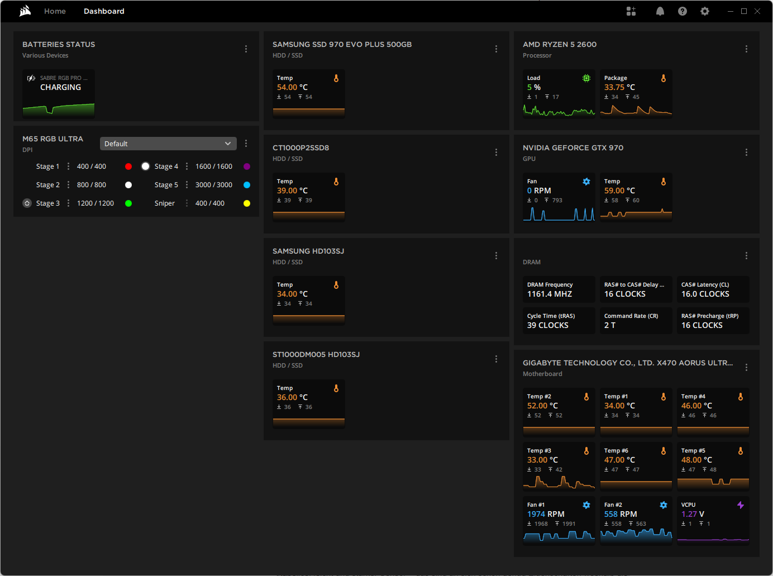The image size is (773, 576).
Task: Click thermometer icon on motherboard Temp #5
Action: point(741,451)
